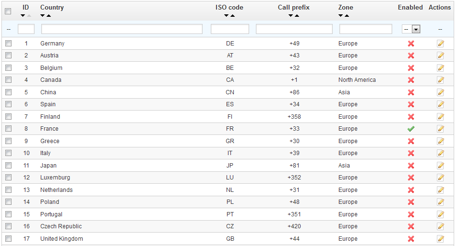The width and height of the screenshot is (458, 246).
Task: Click the PT ISO code cell
Action: (x=230, y=214)
